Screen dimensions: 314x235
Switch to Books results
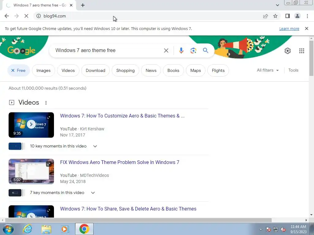tap(173, 71)
